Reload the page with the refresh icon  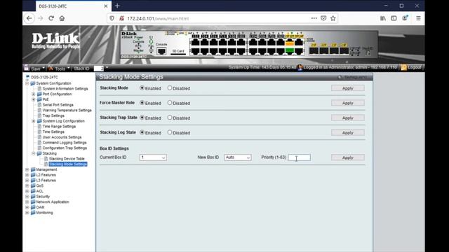pyautogui.click(x=51, y=18)
